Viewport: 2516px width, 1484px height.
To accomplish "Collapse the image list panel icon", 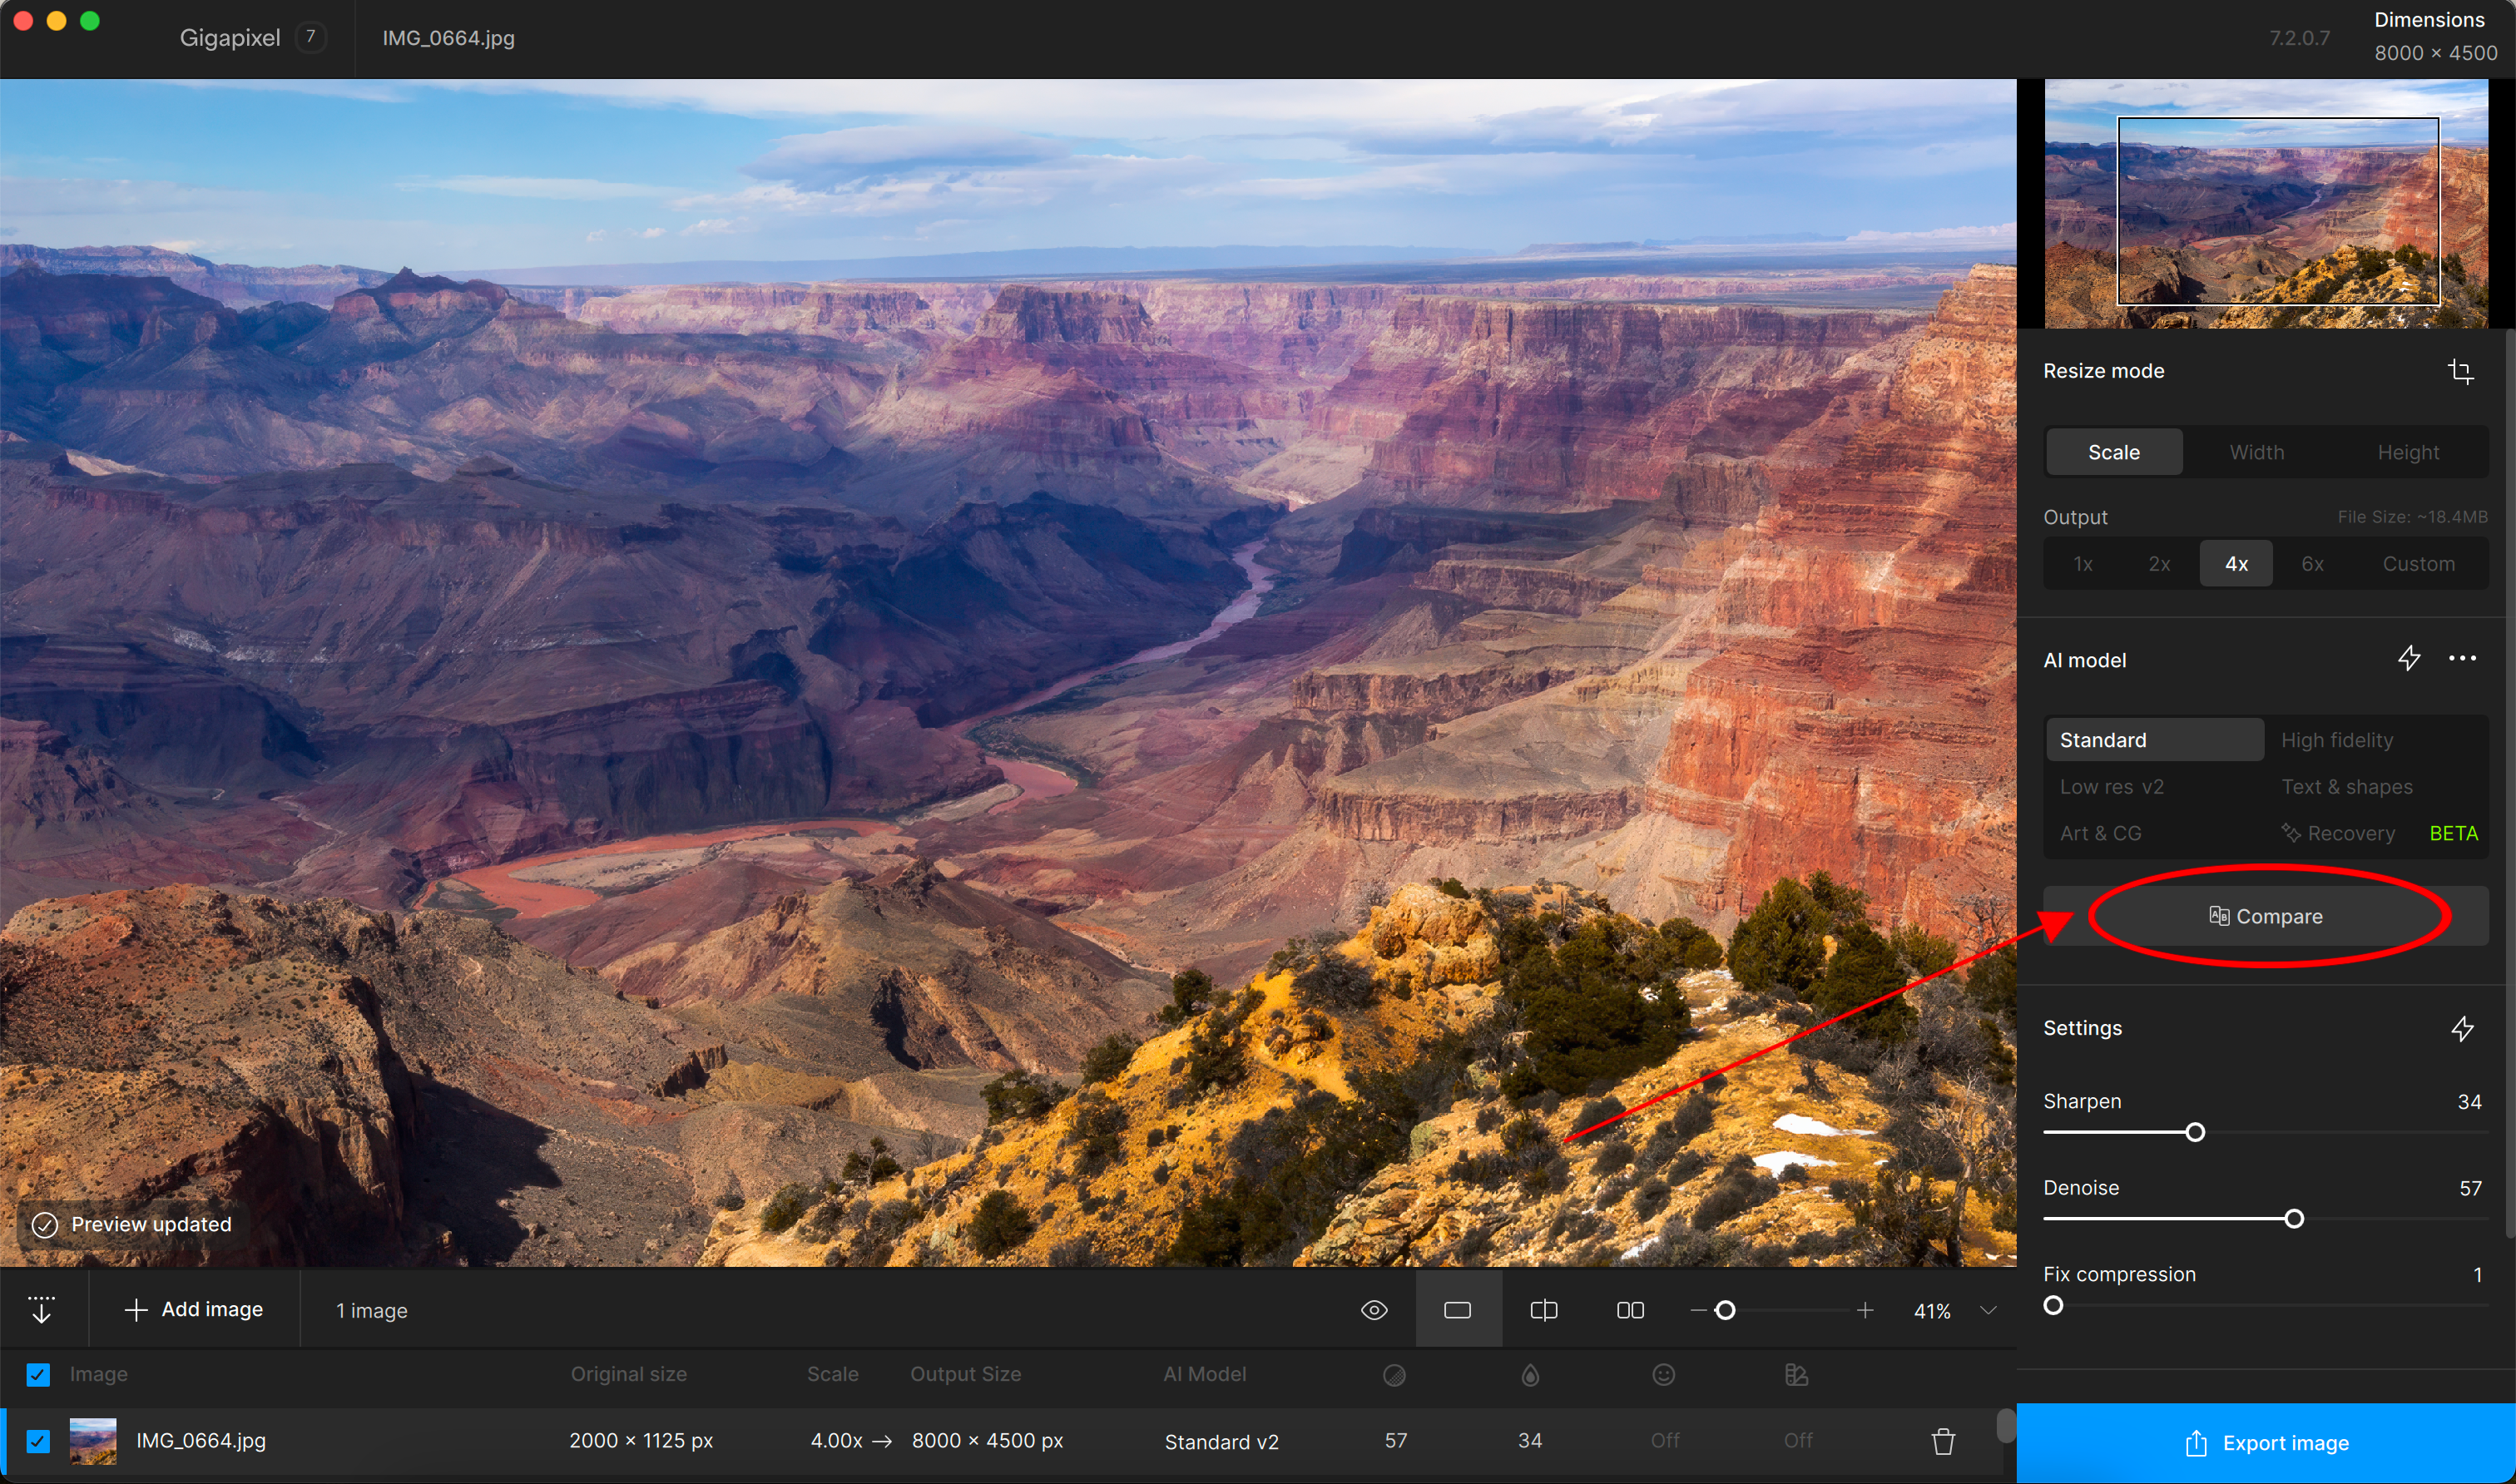I will point(41,1309).
